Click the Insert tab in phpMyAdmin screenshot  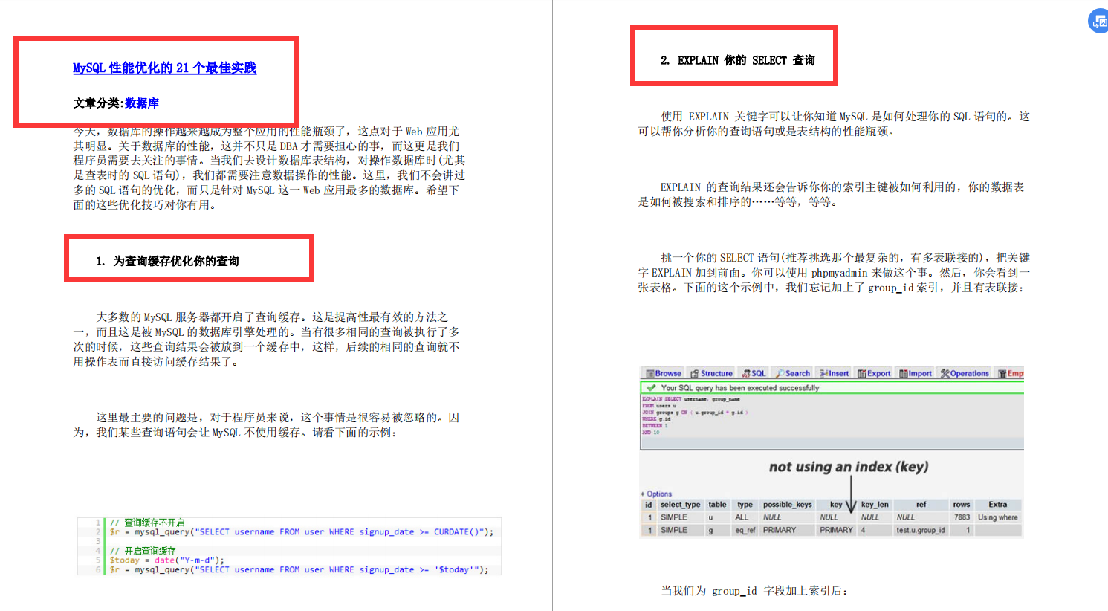pos(834,373)
